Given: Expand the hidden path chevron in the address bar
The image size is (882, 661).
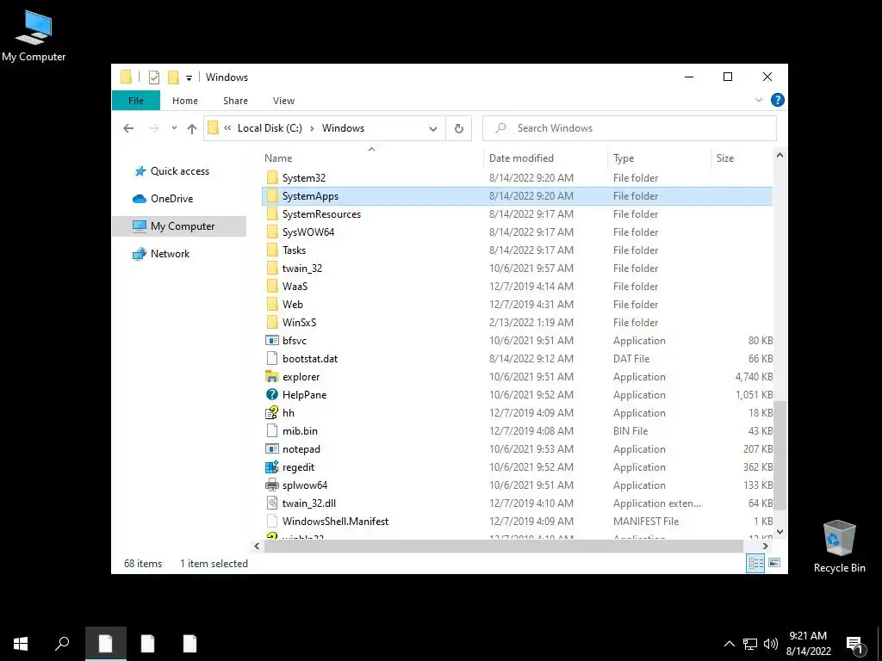Looking at the screenshot, I should click(x=227, y=128).
